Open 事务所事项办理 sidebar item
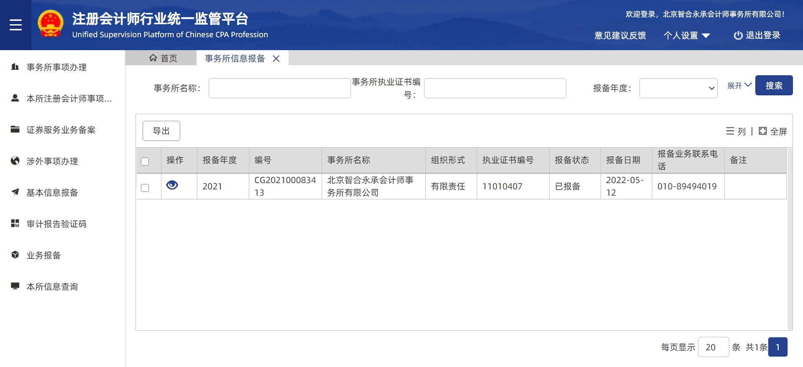This screenshot has width=803, height=367. click(x=56, y=67)
